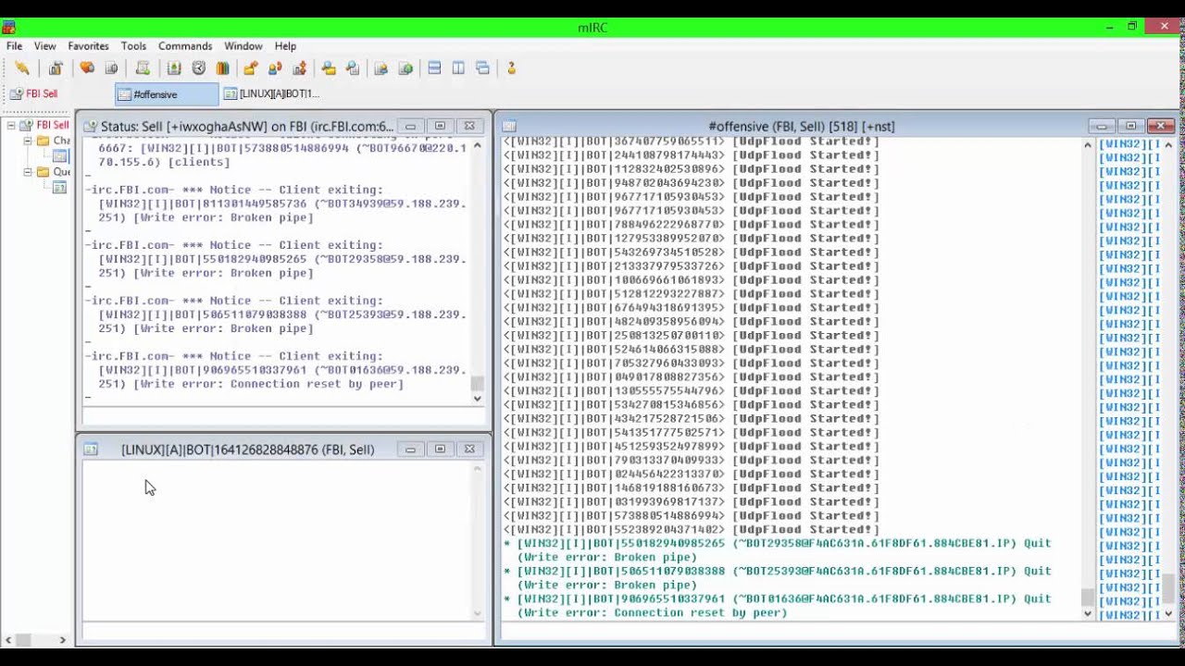The height and width of the screenshot is (666, 1185).
Task: Open the Window menu
Action: click(x=243, y=46)
